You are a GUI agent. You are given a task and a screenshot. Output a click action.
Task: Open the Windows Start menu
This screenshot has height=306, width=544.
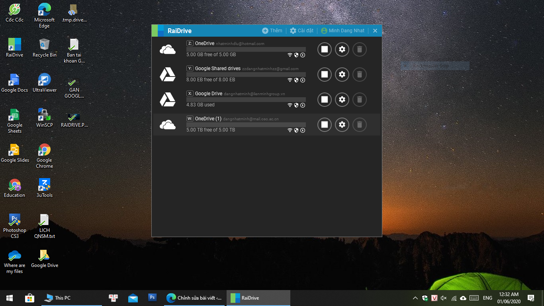pos(10,298)
